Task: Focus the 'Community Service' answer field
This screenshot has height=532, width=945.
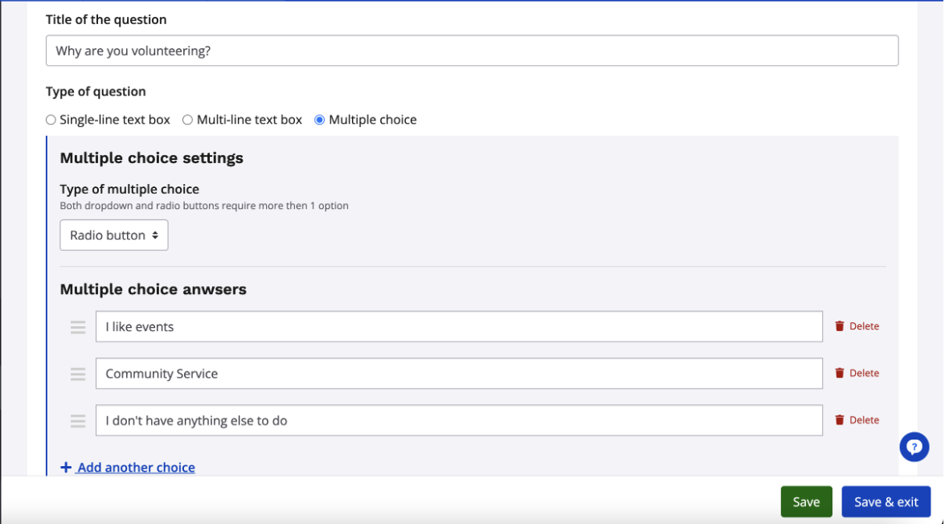Action: pos(459,374)
